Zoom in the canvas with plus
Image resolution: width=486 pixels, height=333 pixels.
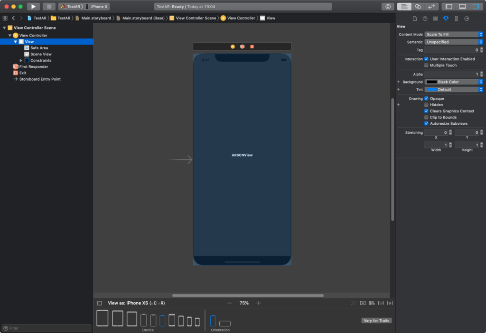[259, 303]
